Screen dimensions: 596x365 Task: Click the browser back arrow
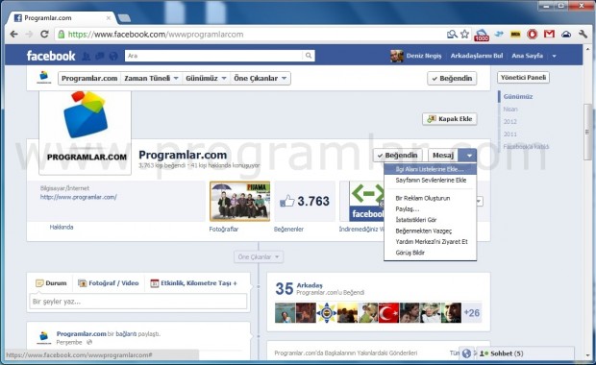(x=14, y=35)
